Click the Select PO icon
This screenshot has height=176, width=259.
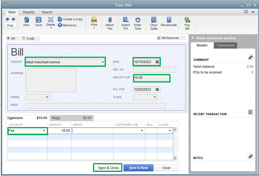tap(126, 20)
